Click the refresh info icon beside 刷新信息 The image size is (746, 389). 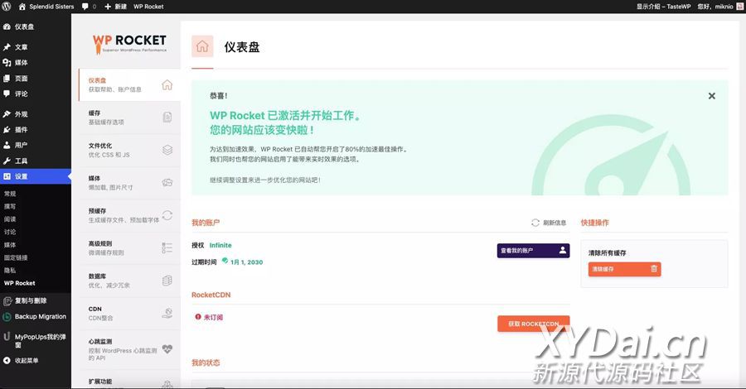click(535, 223)
